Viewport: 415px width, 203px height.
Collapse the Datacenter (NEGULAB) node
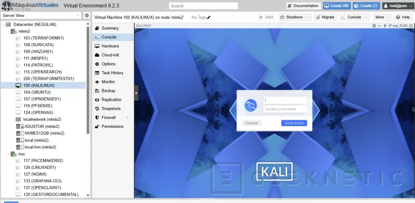pos(4,25)
